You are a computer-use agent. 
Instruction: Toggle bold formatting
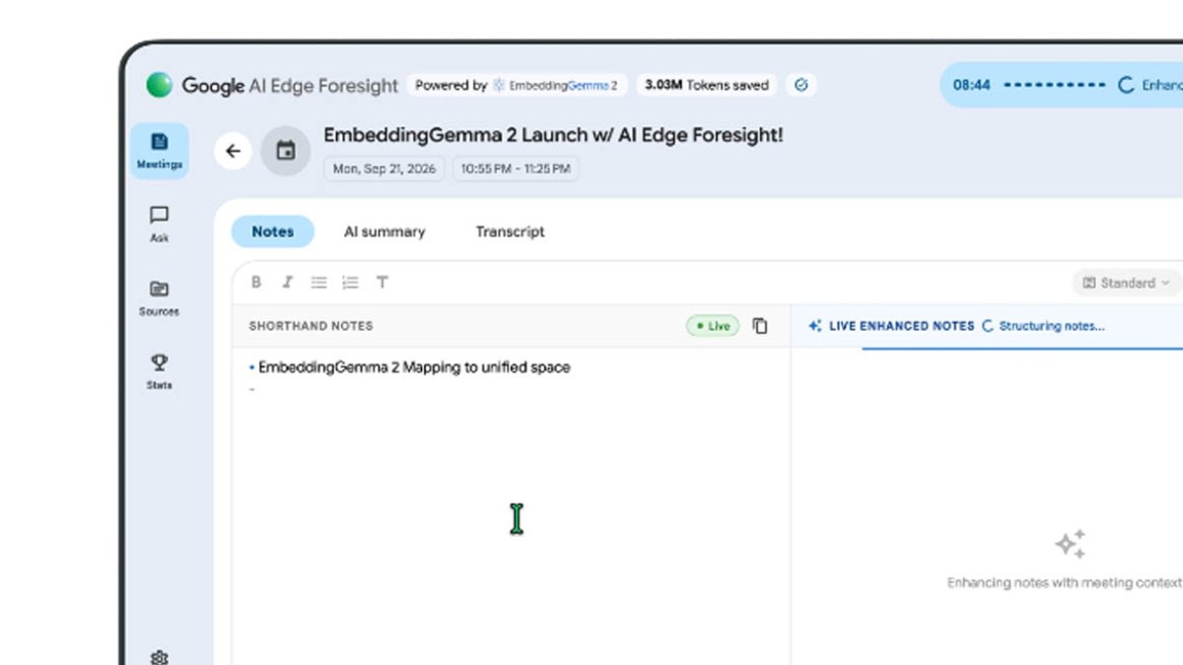pyautogui.click(x=256, y=283)
